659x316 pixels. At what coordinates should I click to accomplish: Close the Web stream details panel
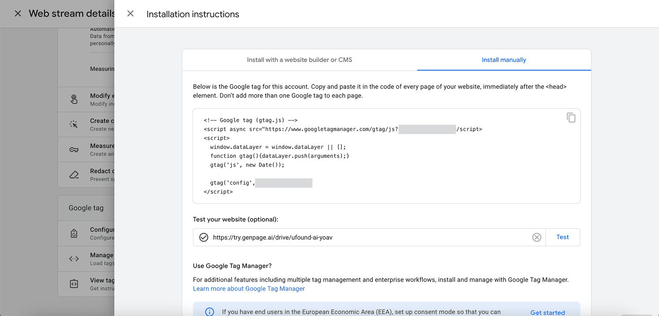[18, 14]
